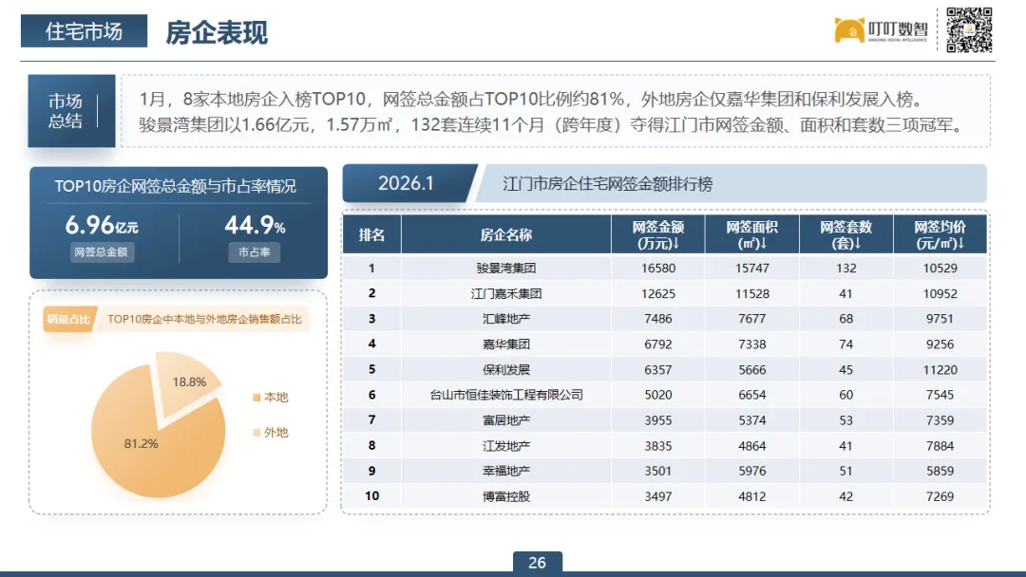Select 台山市恒佳装饰工程有限公司 row name

505,395
